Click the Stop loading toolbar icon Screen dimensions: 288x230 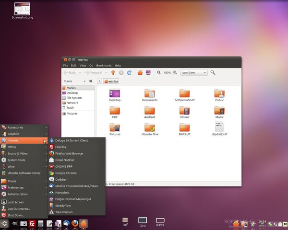(121, 73)
